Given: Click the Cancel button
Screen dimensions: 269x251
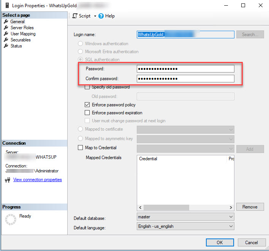Looking at the screenshot, I should pos(252,242).
